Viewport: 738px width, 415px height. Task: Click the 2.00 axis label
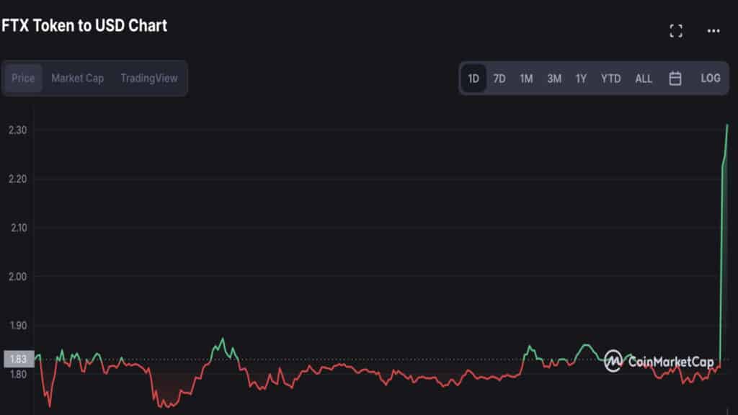pyautogui.click(x=17, y=277)
